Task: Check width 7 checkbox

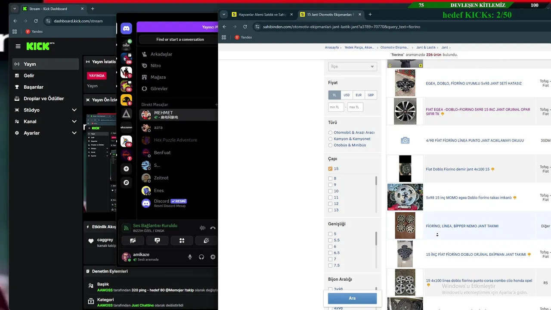Action: tap(330, 259)
